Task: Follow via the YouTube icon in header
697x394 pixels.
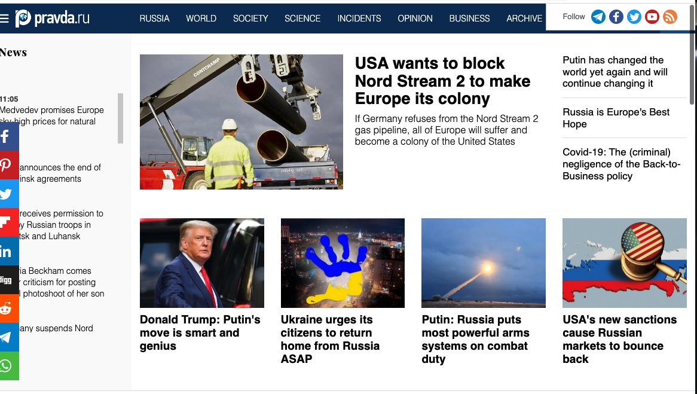Action: pyautogui.click(x=652, y=17)
